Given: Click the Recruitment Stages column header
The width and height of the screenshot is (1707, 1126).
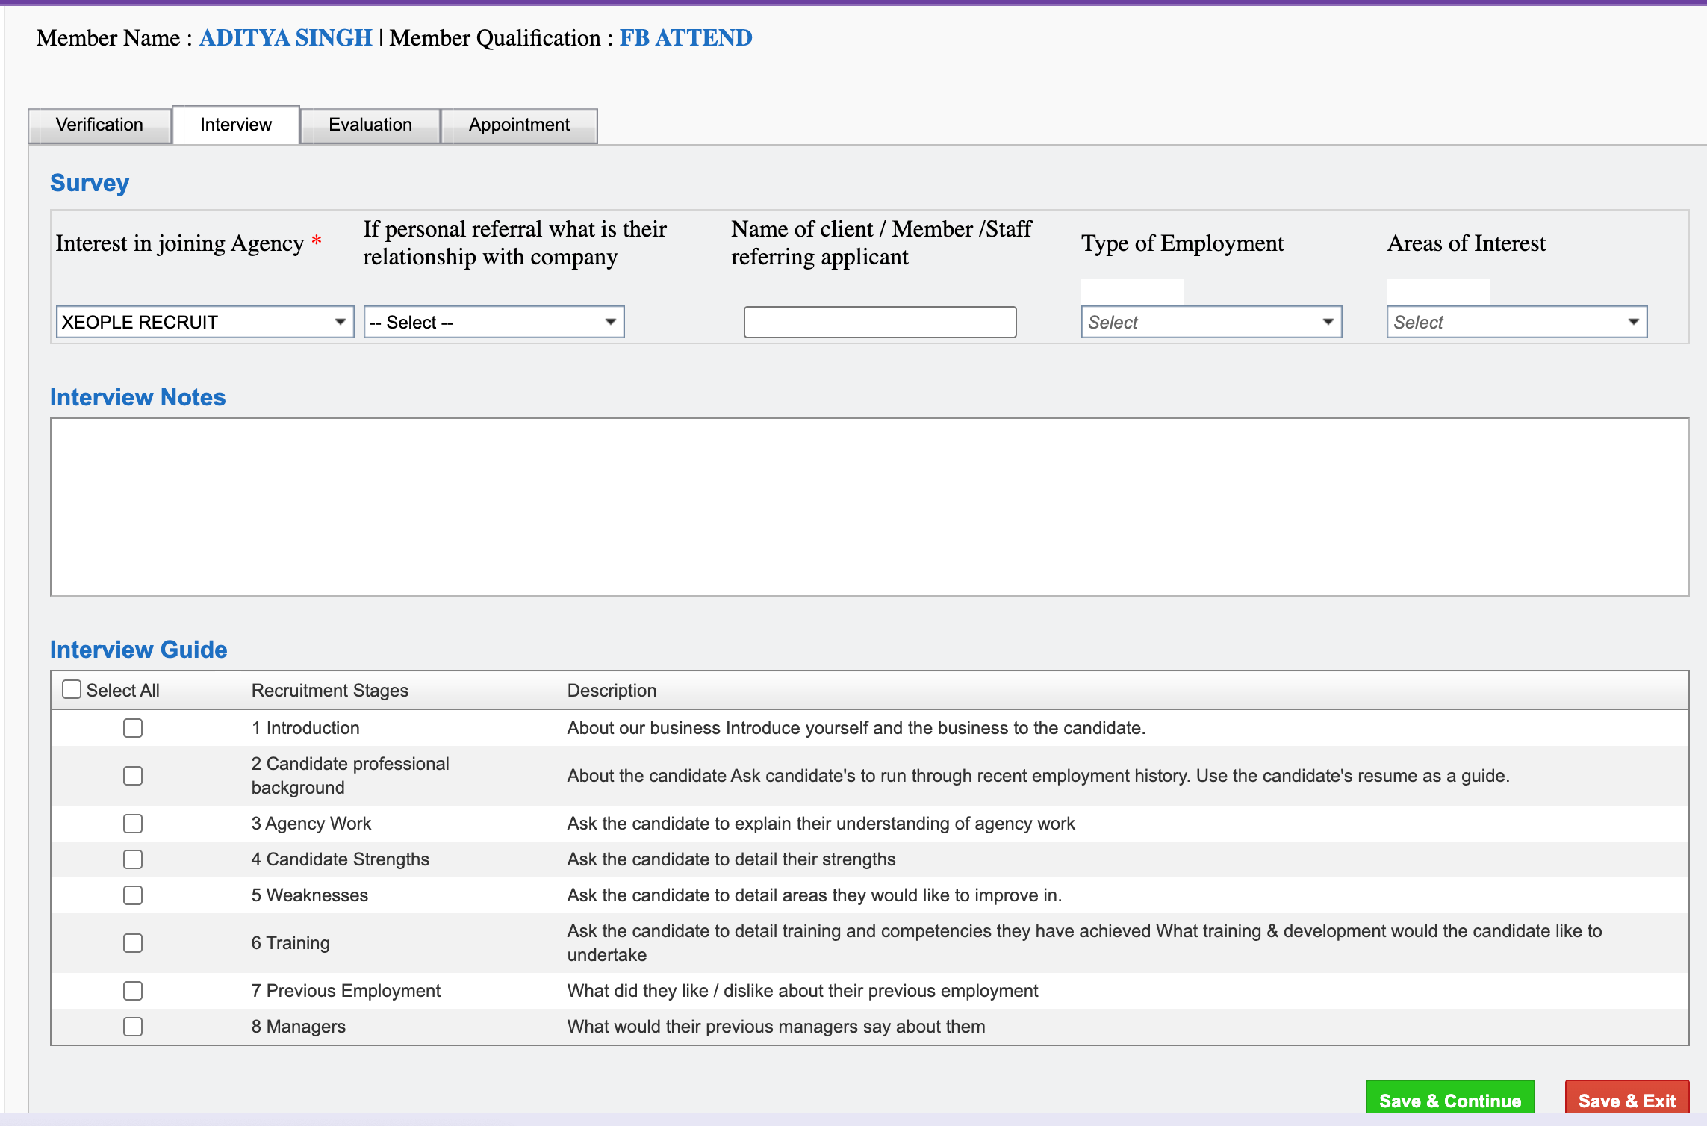Looking at the screenshot, I should [330, 691].
